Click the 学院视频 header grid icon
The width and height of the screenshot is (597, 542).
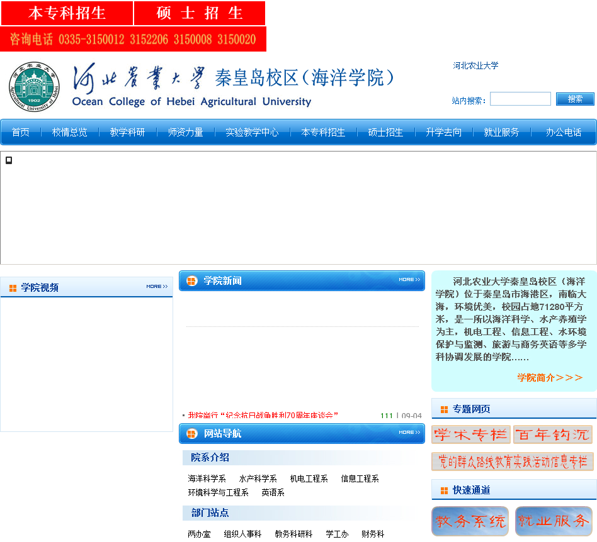click(x=13, y=288)
